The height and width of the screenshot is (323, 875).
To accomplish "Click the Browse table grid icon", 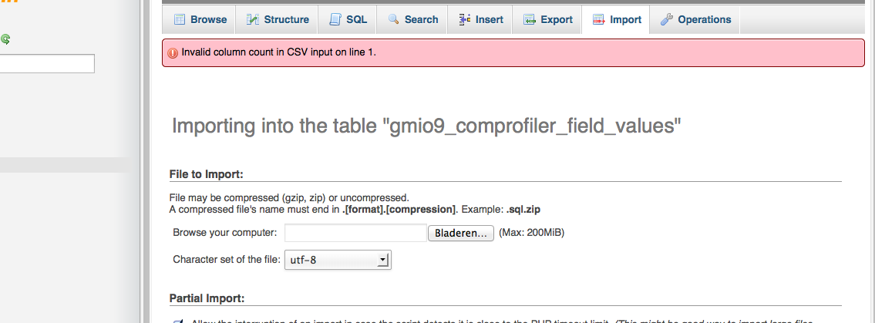I will click(179, 19).
